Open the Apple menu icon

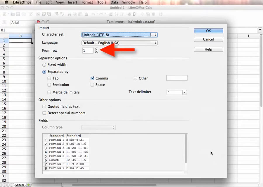(x=6, y=2)
